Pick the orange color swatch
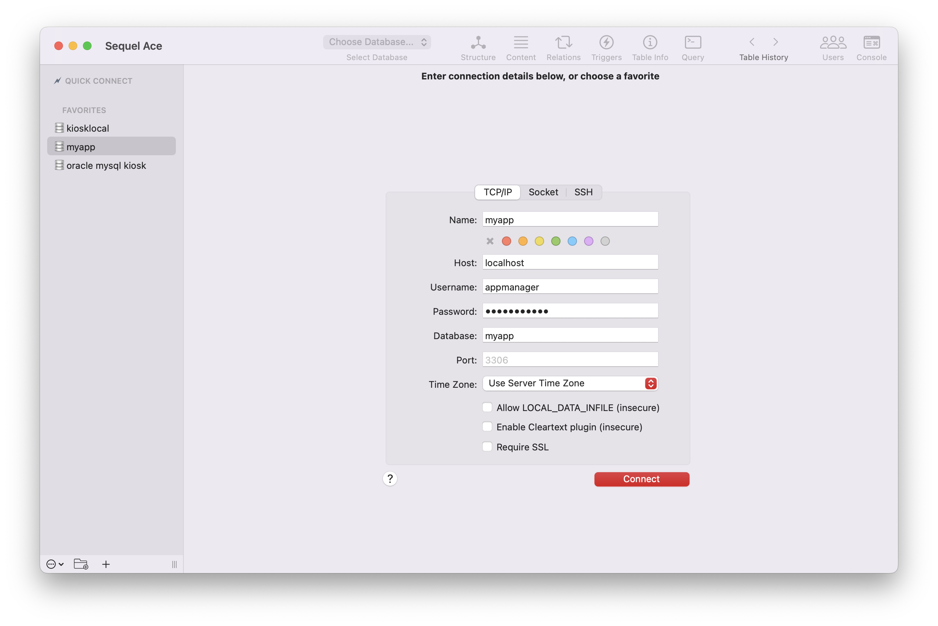This screenshot has height=626, width=938. pos(523,241)
